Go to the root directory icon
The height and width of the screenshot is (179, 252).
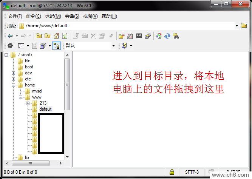click(47, 36)
